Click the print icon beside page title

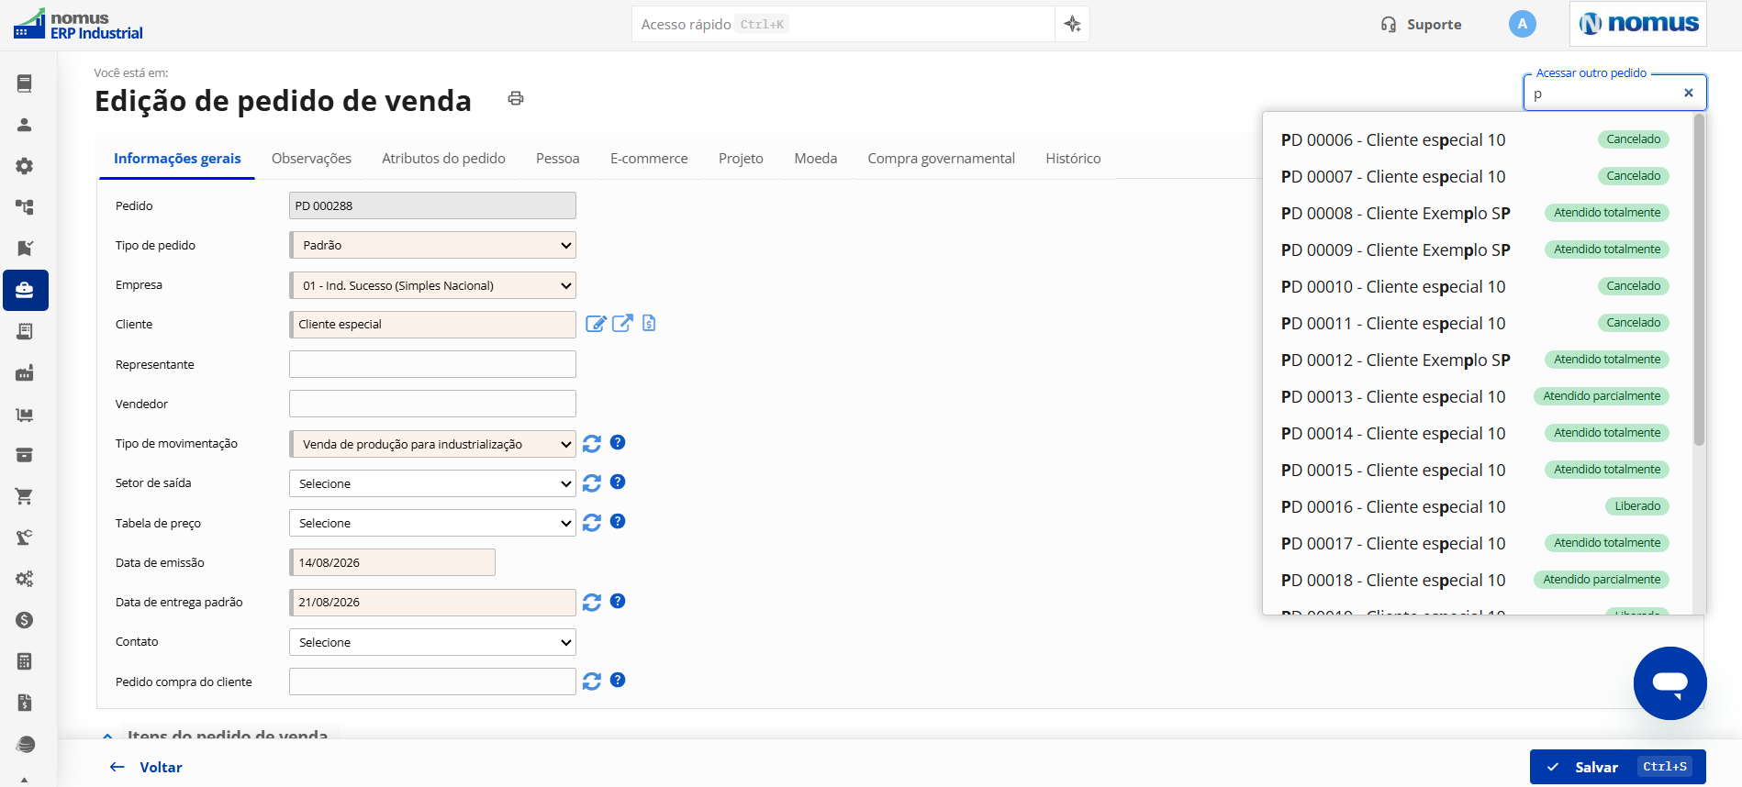516,98
